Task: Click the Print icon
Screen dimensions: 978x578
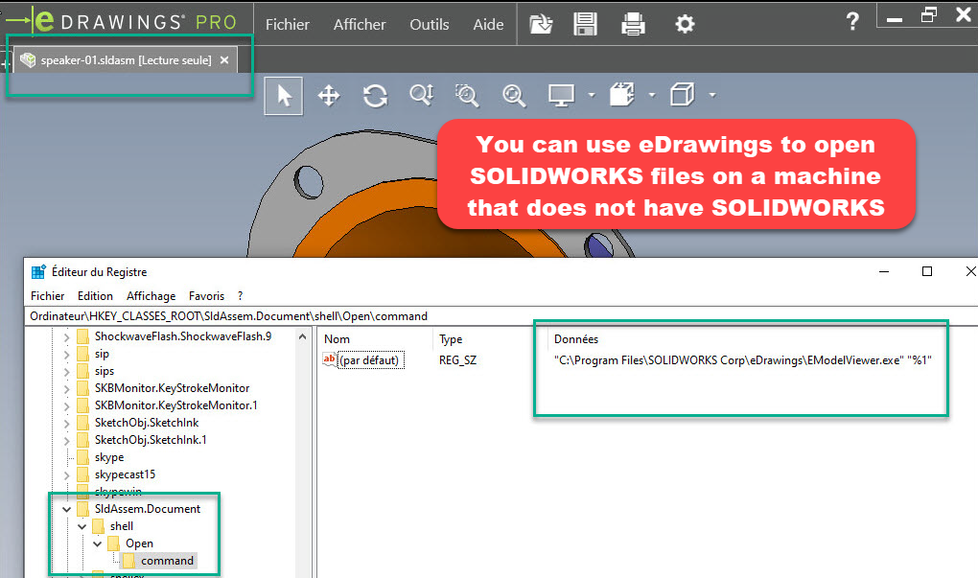Action: pyautogui.click(x=634, y=24)
